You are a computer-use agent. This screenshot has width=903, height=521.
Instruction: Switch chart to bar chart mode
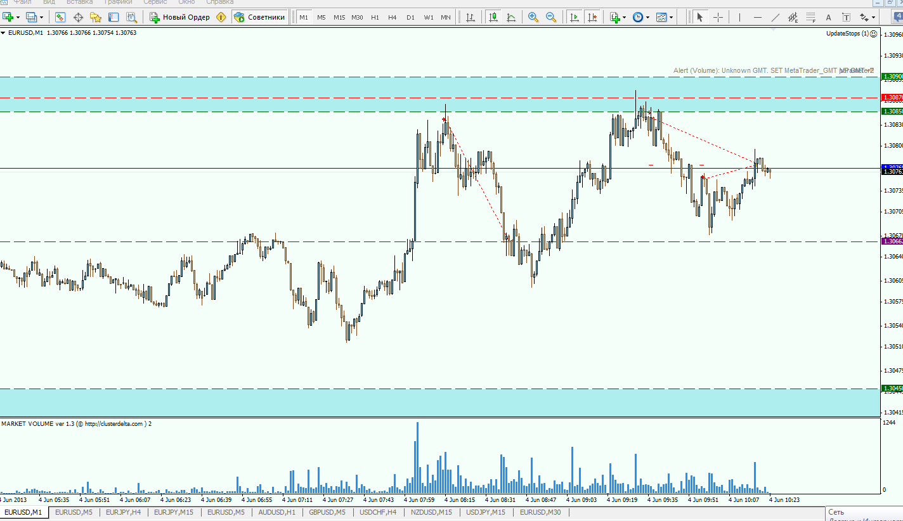(x=470, y=17)
